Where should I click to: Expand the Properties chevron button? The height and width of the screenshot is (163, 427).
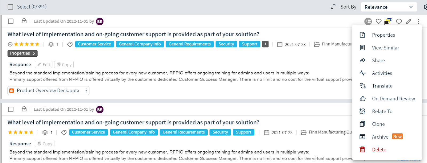(x=22, y=53)
